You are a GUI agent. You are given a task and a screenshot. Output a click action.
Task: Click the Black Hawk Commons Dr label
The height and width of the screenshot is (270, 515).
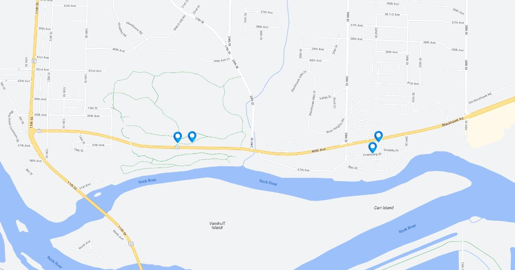13,126
